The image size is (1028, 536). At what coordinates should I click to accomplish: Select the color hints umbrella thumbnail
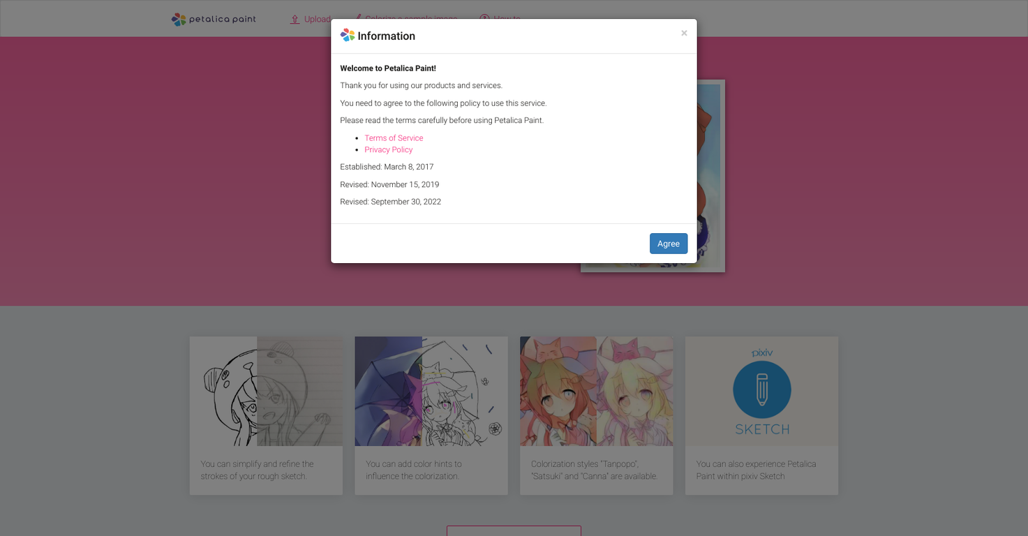point(431,392)
